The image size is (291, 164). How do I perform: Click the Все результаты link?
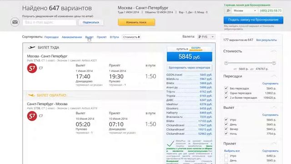(266, 40)
